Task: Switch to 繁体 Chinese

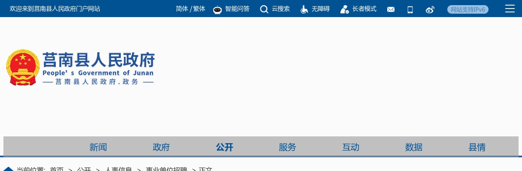Action: [199, 9]
